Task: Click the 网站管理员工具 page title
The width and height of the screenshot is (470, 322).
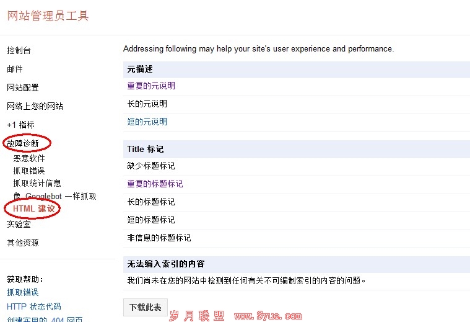Action: click(48, 16)
